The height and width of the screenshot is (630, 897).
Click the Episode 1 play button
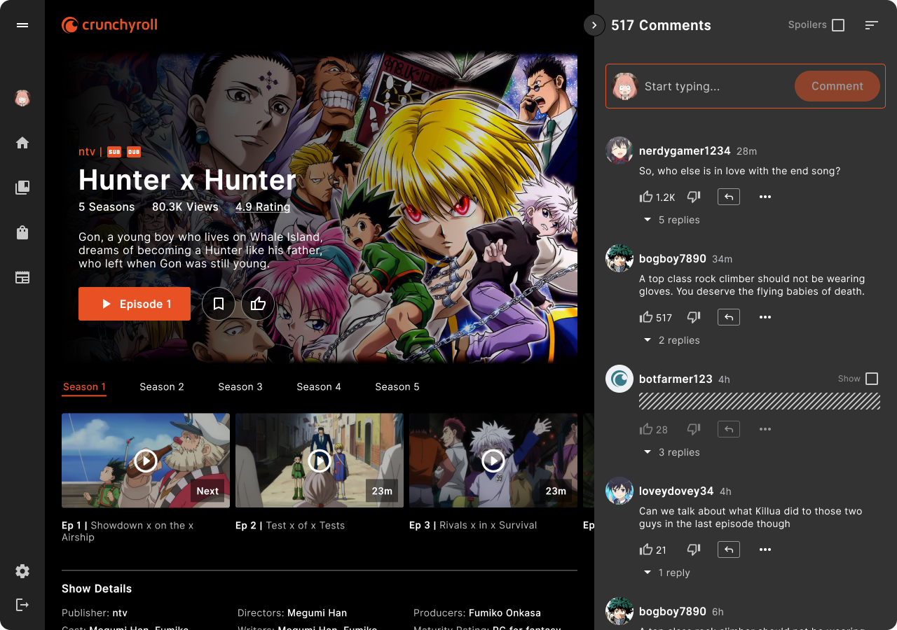134,303
